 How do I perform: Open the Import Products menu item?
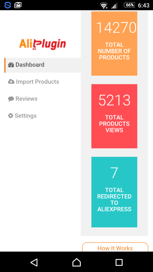(42, 82)
